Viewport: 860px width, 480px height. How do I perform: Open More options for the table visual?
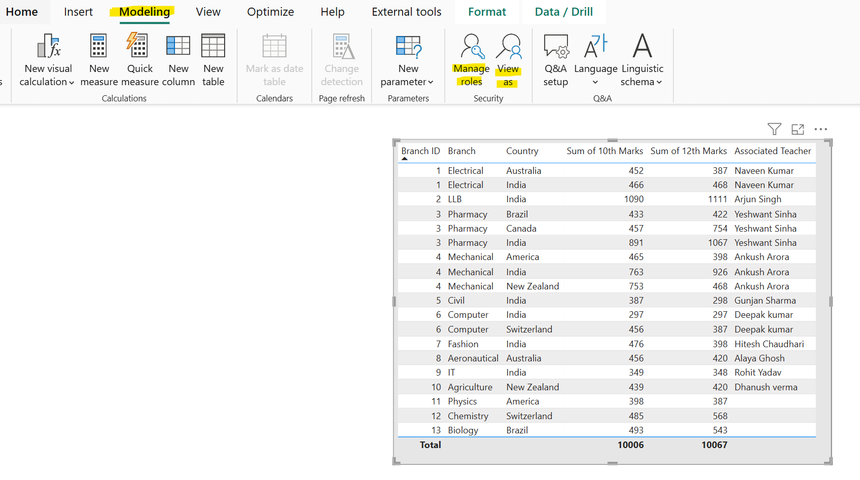(820, 129)
